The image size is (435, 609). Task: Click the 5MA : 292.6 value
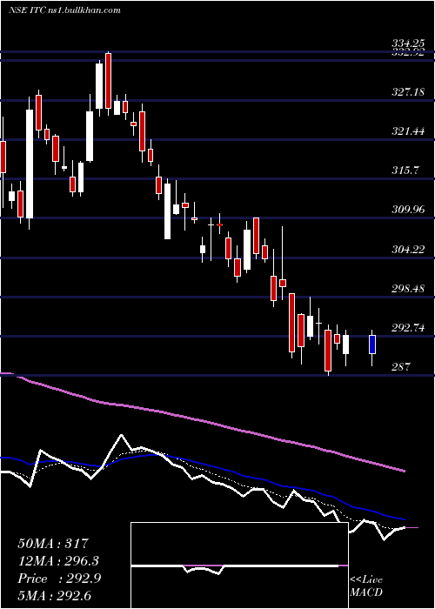tap(55, 595)
